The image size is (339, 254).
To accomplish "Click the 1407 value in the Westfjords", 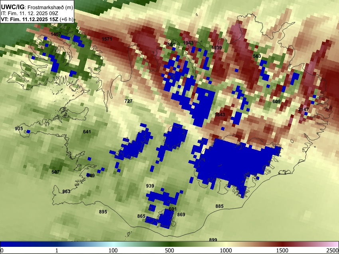I will click(x=56, y=34).
